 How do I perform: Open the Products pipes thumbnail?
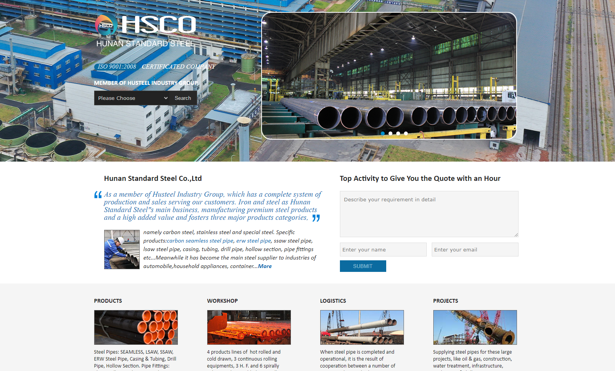point(136,327)
